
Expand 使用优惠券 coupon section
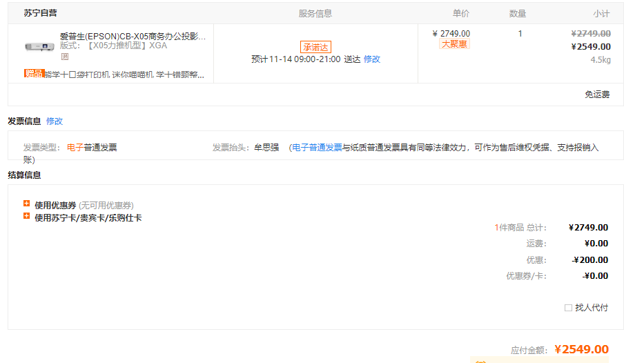(27, 204)
